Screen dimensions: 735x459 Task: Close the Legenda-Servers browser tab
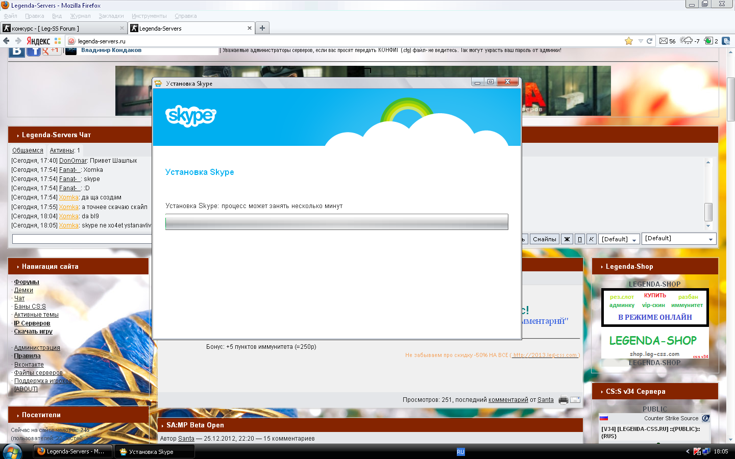pyautogui.click(x=250, y=28)
